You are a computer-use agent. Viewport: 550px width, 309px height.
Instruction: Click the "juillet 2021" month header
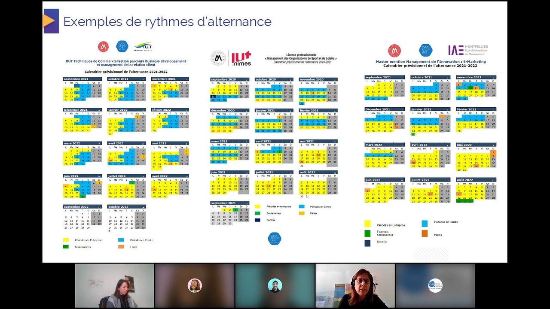(274, 172)
